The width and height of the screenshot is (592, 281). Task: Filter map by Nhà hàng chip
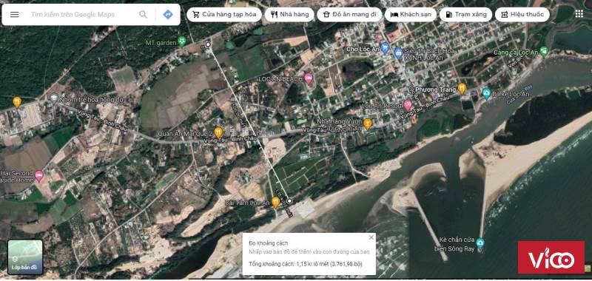tap(289, 15)
